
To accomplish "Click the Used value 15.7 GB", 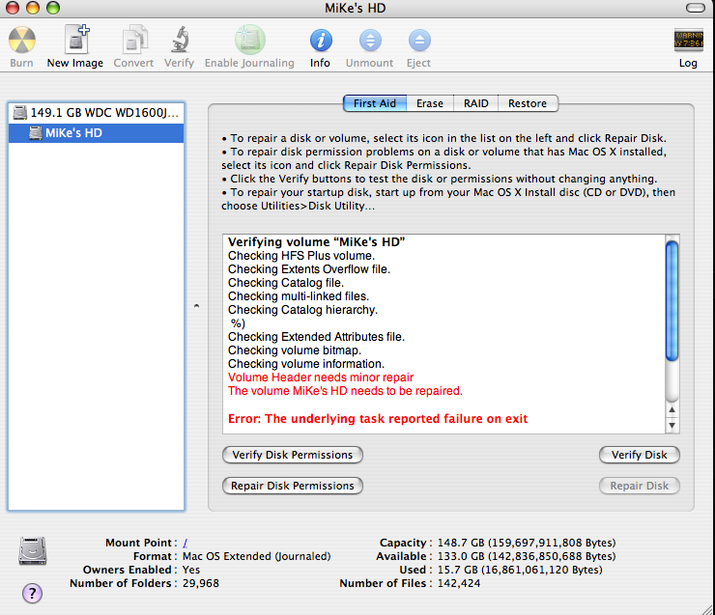I will (x=520, y=570).
